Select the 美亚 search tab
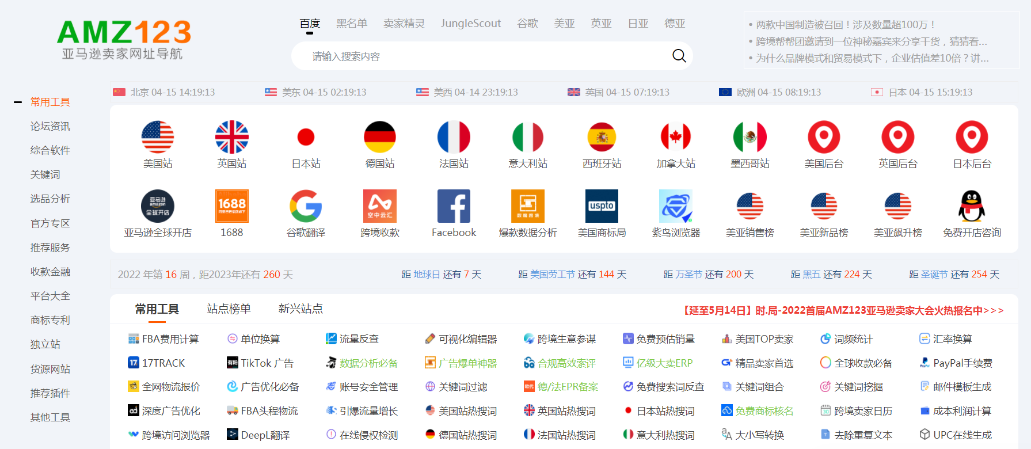 [564, 24]
